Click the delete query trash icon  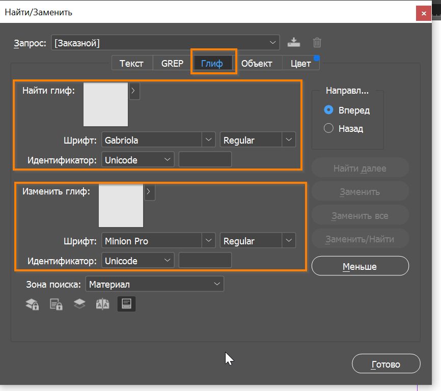tap(317, 43)
